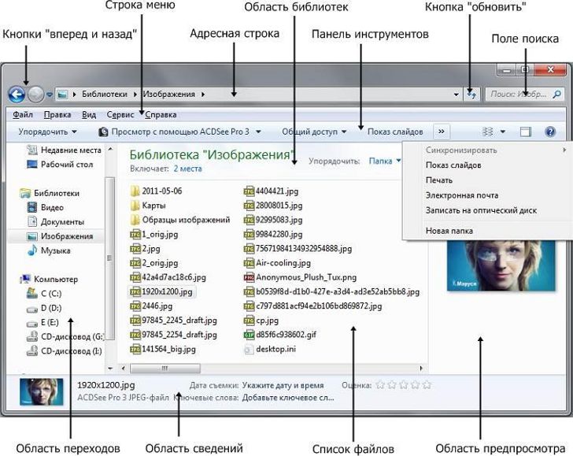This screenshot has width=573, height=456.
Task: Open the Файл menu
Action: click(23, 115)
